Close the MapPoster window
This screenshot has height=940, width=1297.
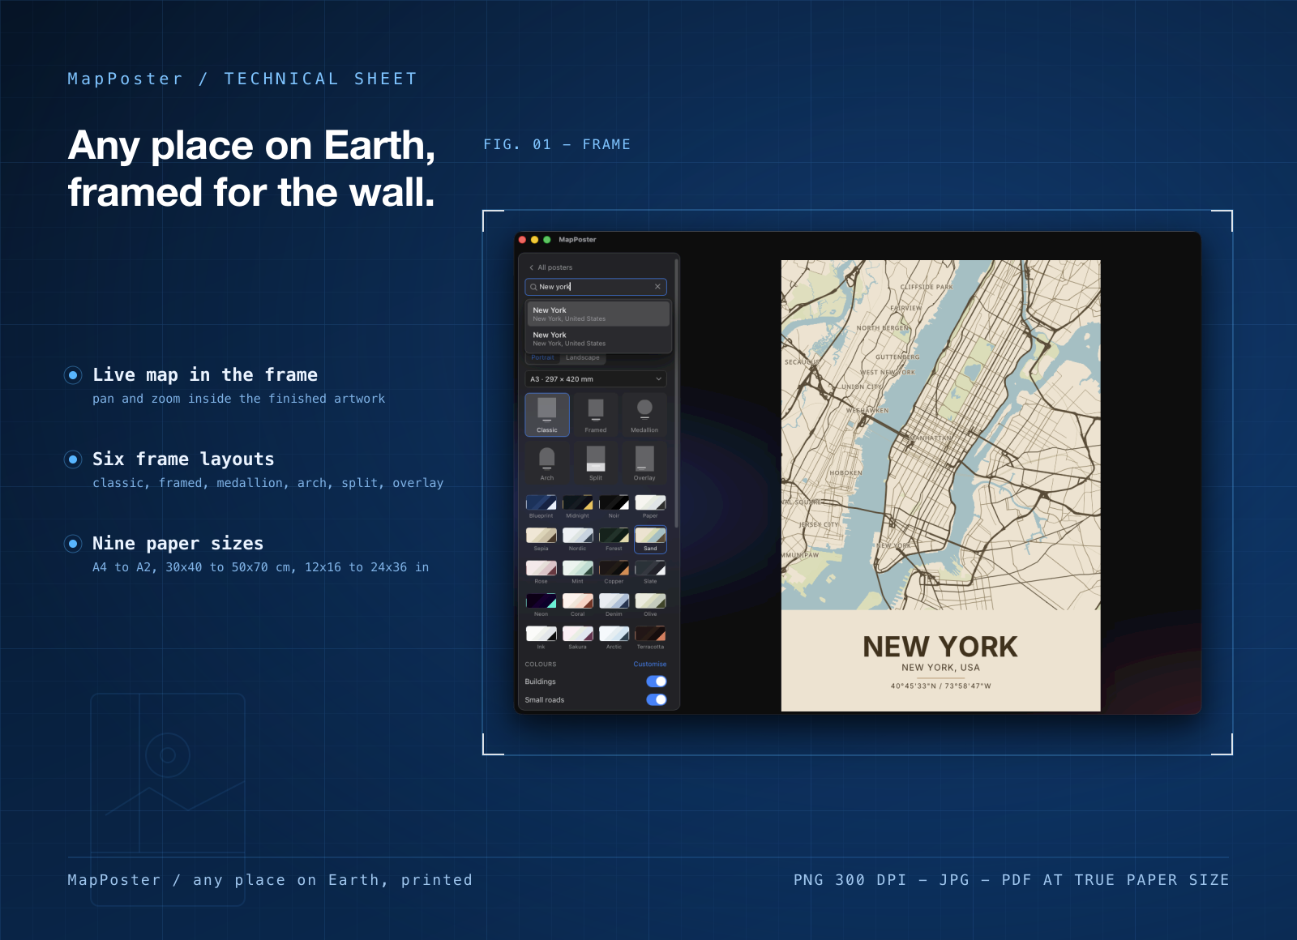point(523,240)
